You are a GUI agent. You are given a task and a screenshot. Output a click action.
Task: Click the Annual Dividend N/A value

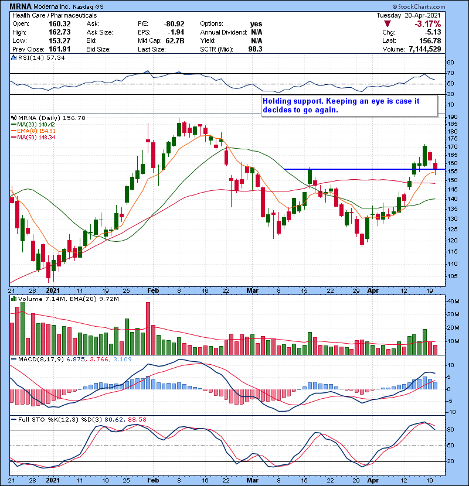tap(256, 32)
